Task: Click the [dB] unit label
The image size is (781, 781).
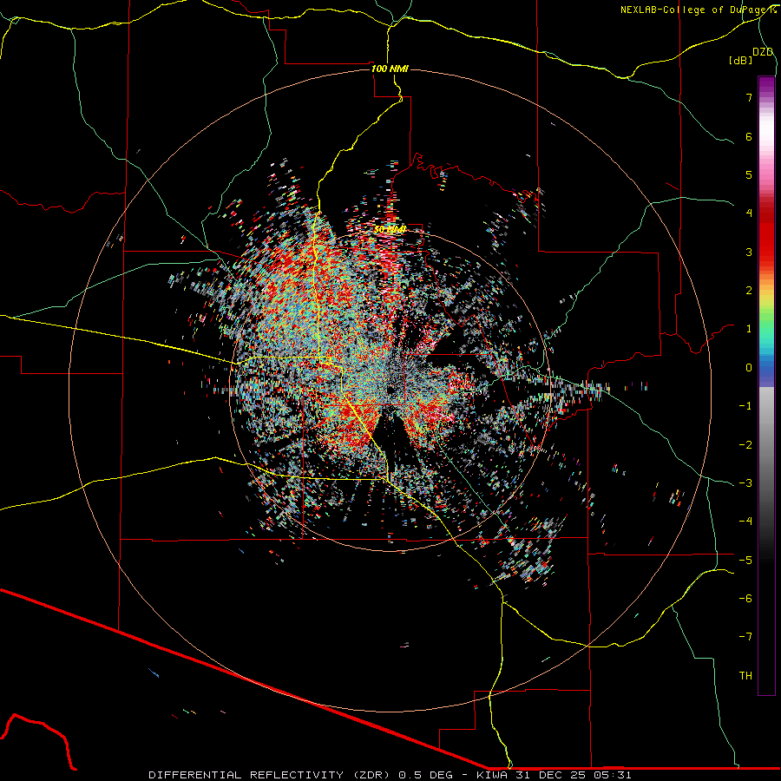Action: tap(741, 60)
